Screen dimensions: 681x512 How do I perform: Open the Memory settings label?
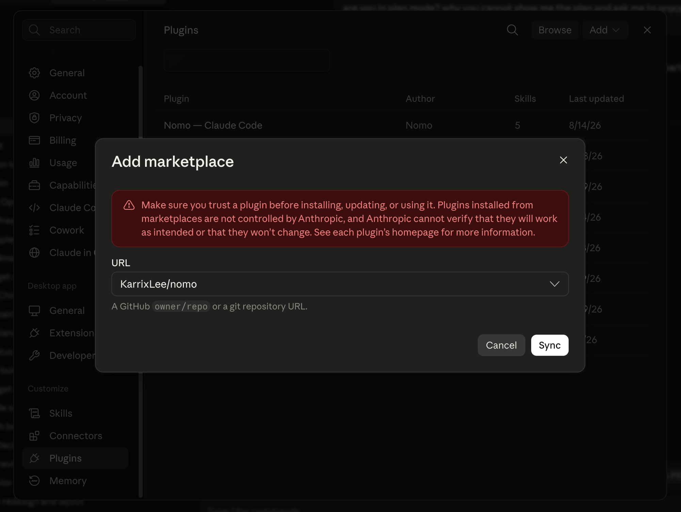(x=68, y=481)
